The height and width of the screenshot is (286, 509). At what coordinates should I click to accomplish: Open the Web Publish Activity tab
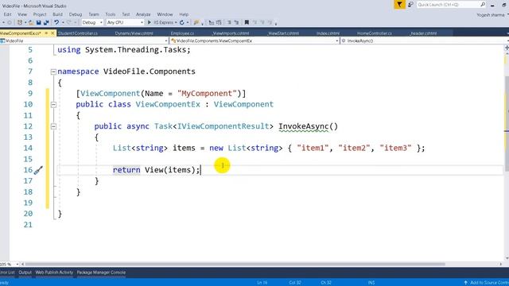54,272
